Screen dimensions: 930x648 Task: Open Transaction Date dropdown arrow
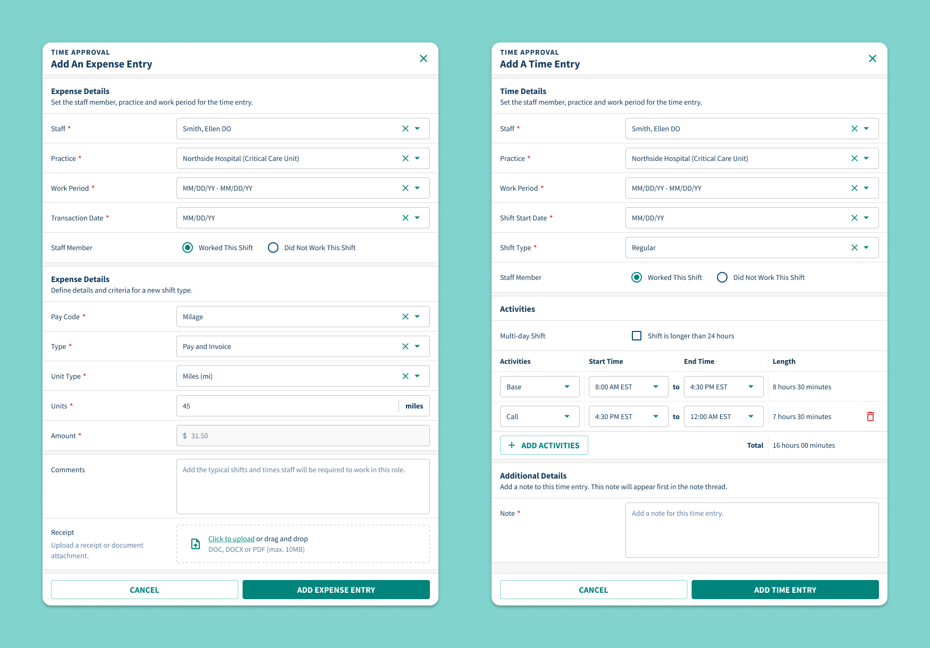pos(417,218)
